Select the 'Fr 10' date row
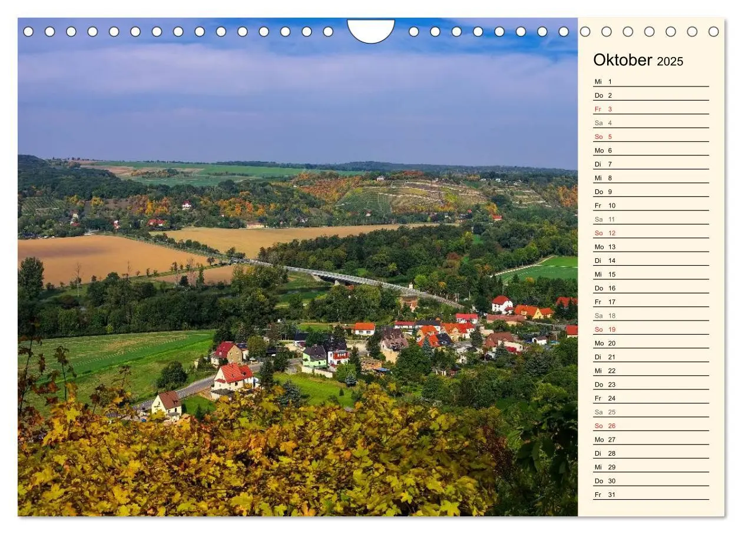The height and width of the screenshot is (534, 742). coord(651,205)
